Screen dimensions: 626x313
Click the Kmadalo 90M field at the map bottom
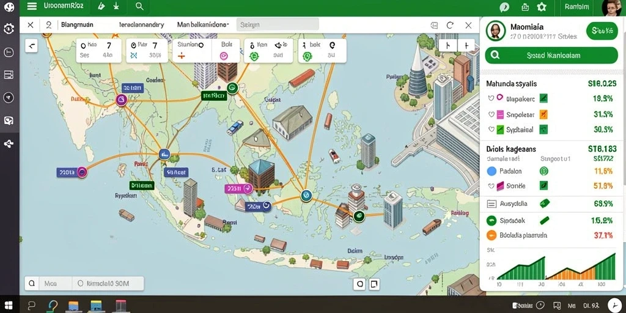point(108,284)
